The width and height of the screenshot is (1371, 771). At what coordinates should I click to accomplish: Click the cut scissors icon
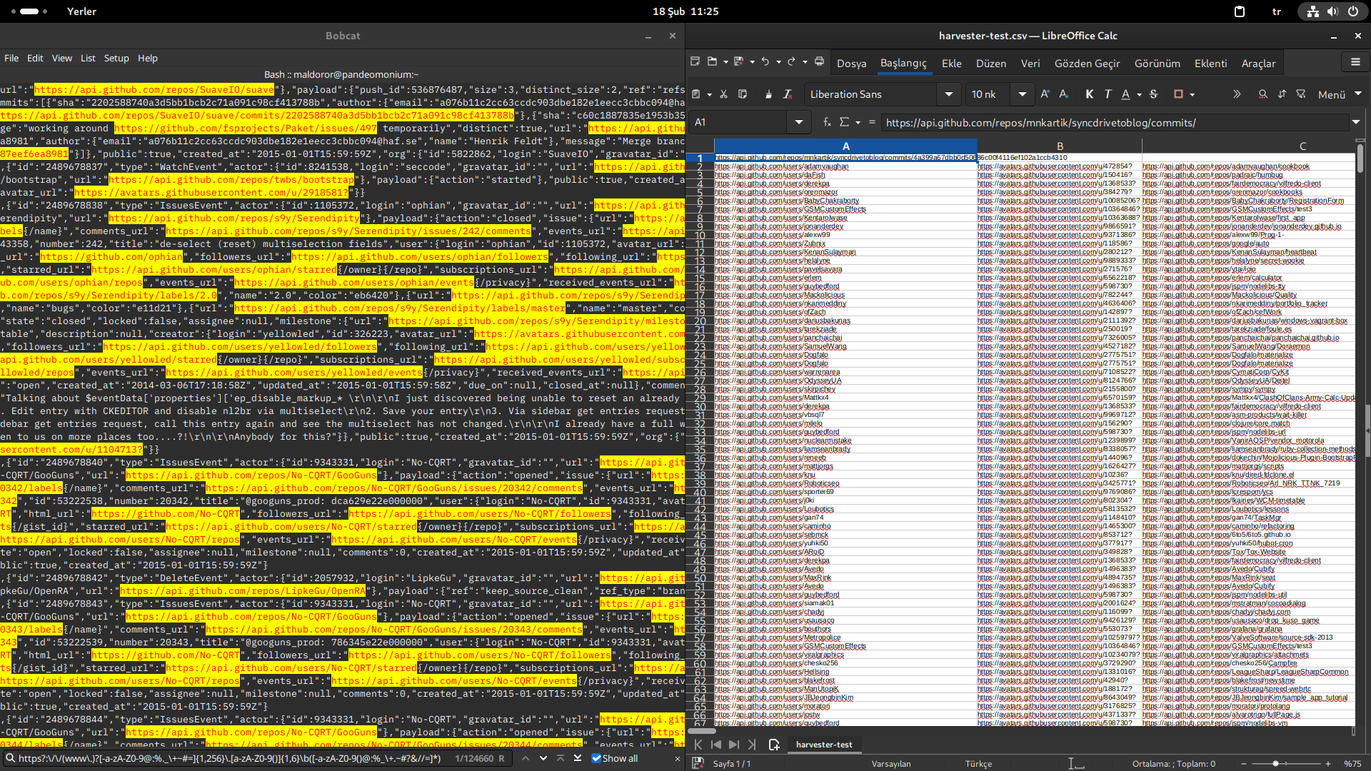pos(723,94)
